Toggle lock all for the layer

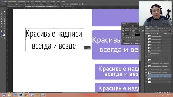[157, 33]
